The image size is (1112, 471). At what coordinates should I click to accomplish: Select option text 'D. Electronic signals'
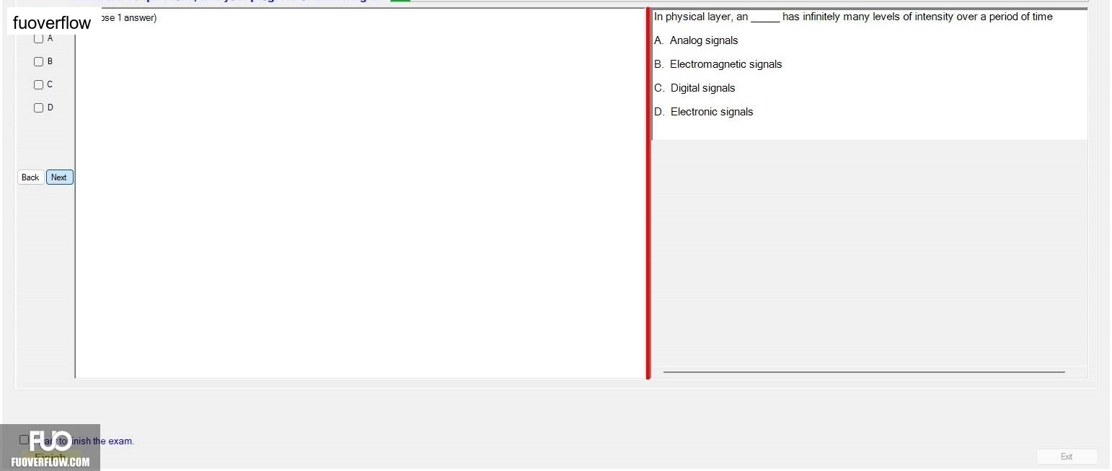pyautogui.click(x=704, y=112)
